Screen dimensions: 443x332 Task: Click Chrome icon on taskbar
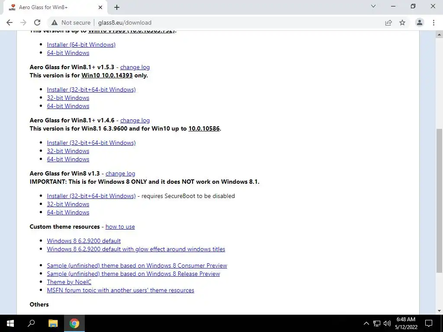tap(74, 323)
